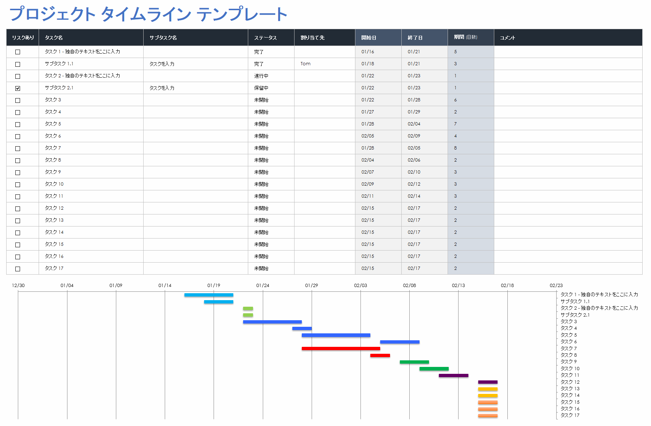651x426 pixels.
Task: Click the blue タスク 6 Gantt bar
Action: 400,342
